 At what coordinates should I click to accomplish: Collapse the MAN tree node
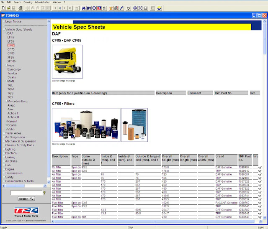(6, 81)
